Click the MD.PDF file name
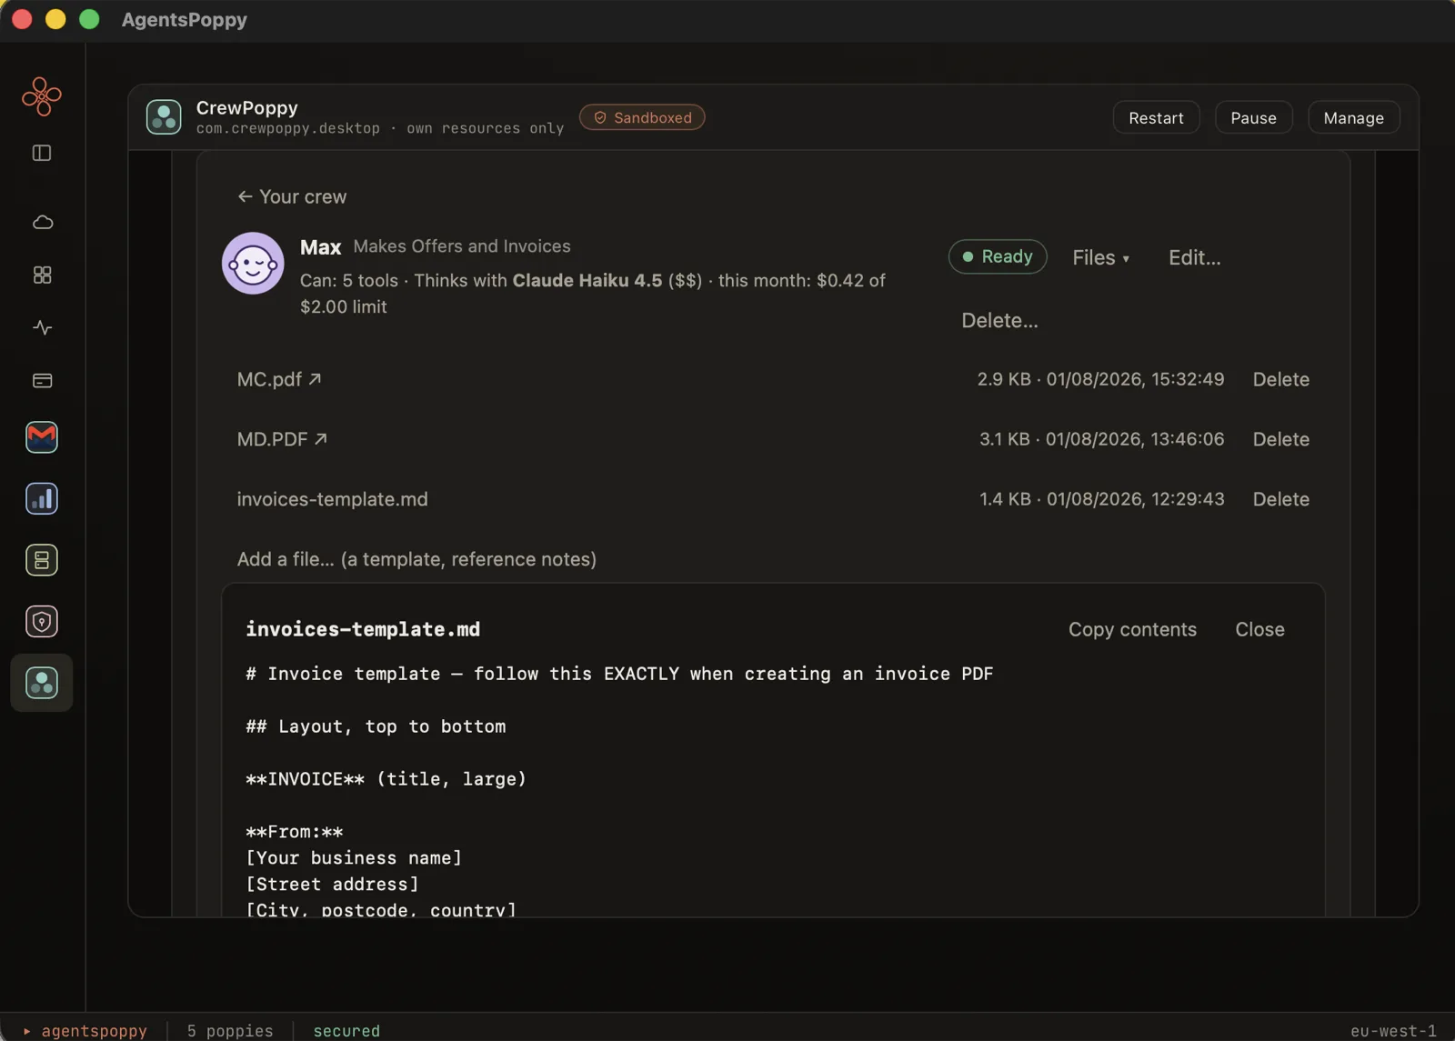This screenshot has width=1455, height=1041. point(272,439)
